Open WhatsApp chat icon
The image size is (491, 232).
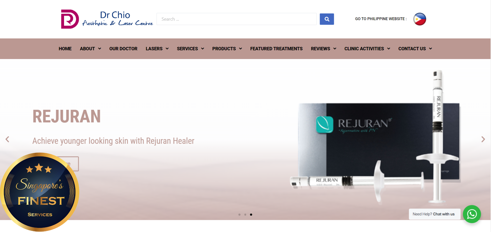click(472, 214)
